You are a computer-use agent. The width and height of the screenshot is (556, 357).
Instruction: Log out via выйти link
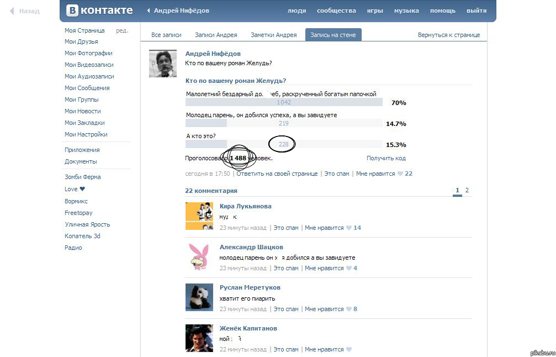coord(476,11)
